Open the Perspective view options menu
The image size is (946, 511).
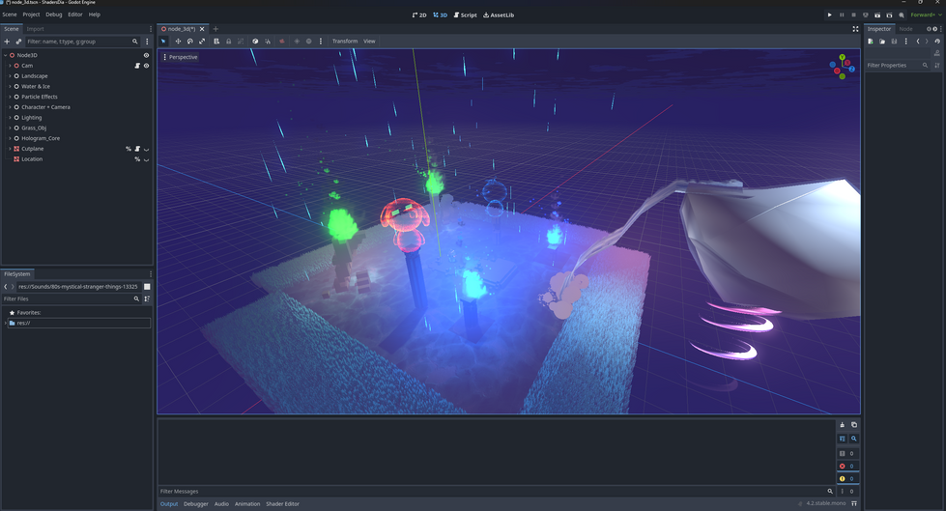(181, 57)
